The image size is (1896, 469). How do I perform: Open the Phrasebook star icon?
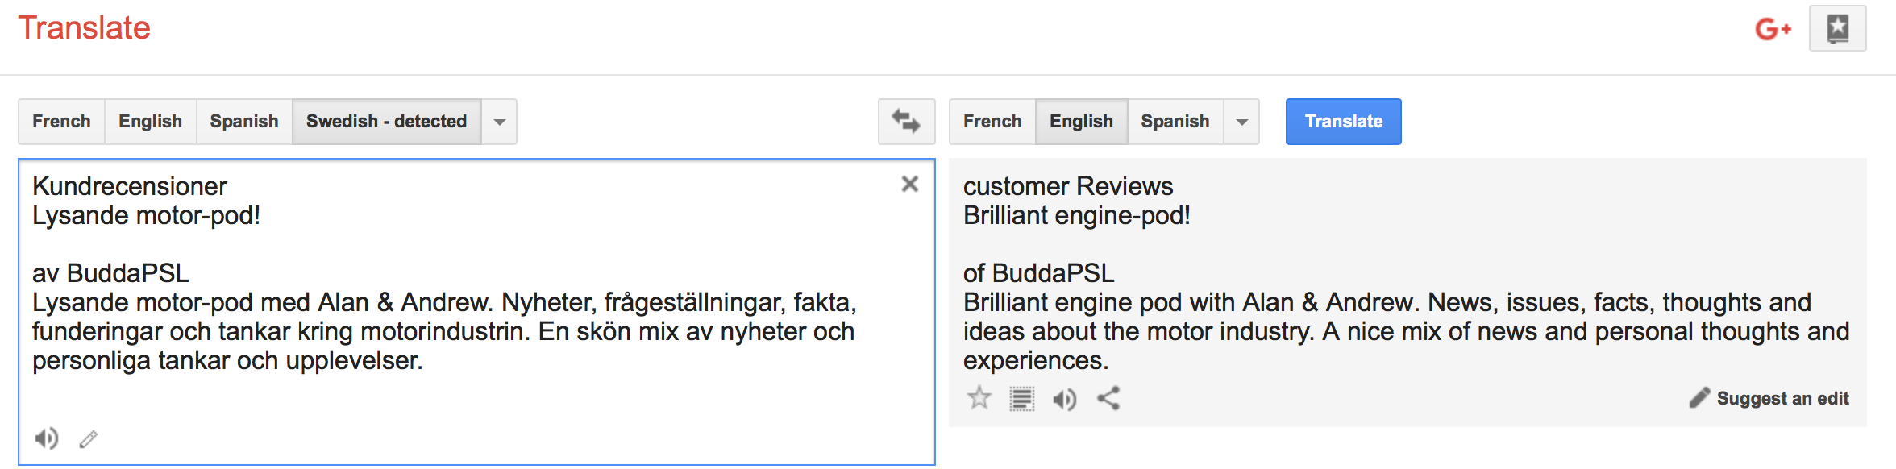[x=1838, y=29]
